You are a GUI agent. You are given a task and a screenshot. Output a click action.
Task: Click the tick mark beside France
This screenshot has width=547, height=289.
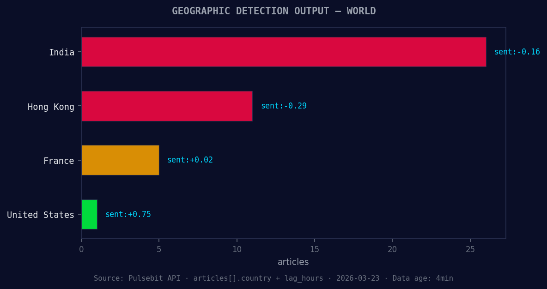click(x=79, y=161)
